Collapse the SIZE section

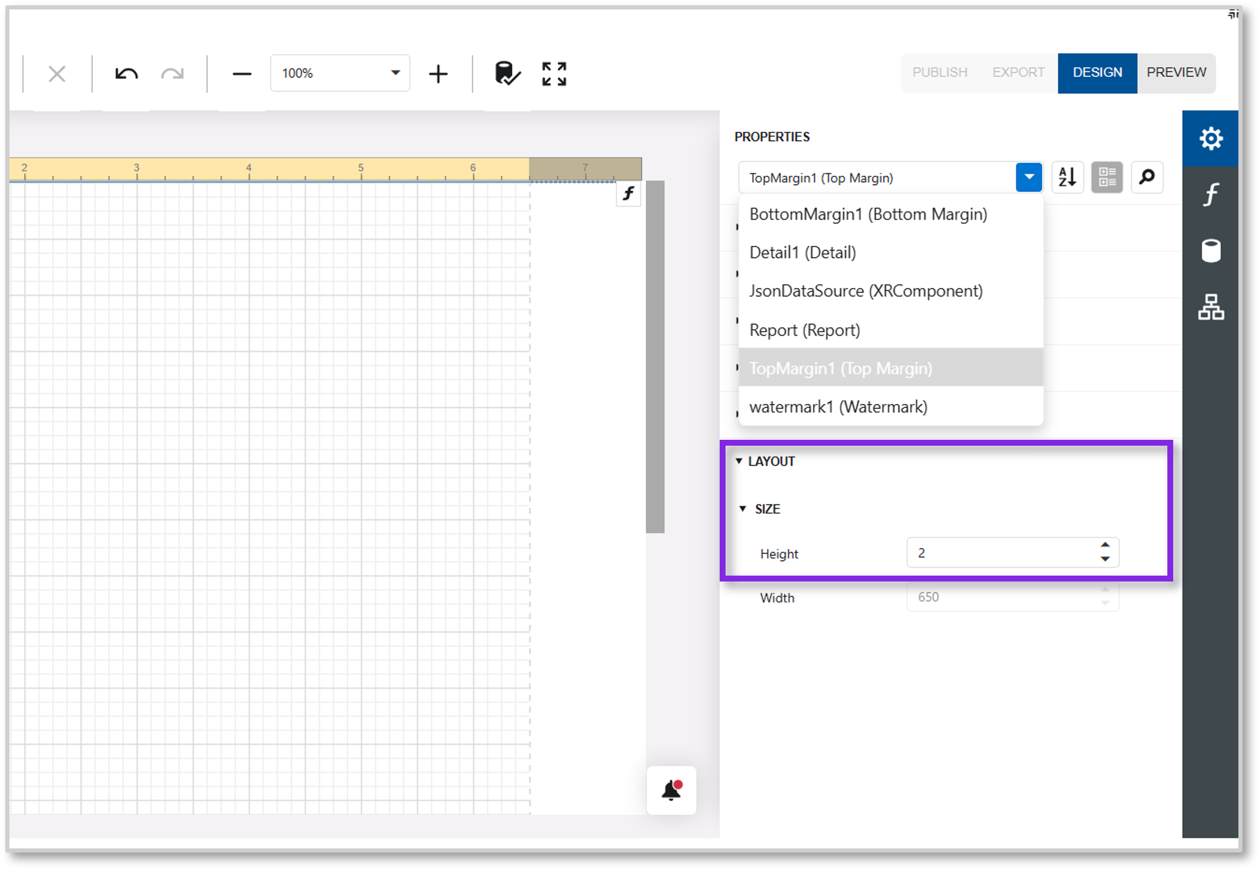743,509
